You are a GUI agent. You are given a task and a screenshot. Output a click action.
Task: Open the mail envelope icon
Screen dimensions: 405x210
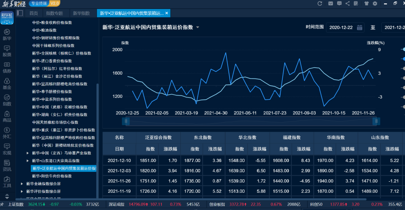point(331,4)
